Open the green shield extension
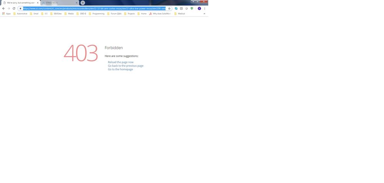This screenshot has width=384, height=183. point(192,8)
